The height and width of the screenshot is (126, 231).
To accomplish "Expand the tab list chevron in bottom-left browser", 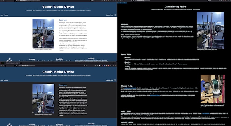I will pos(113,63).
